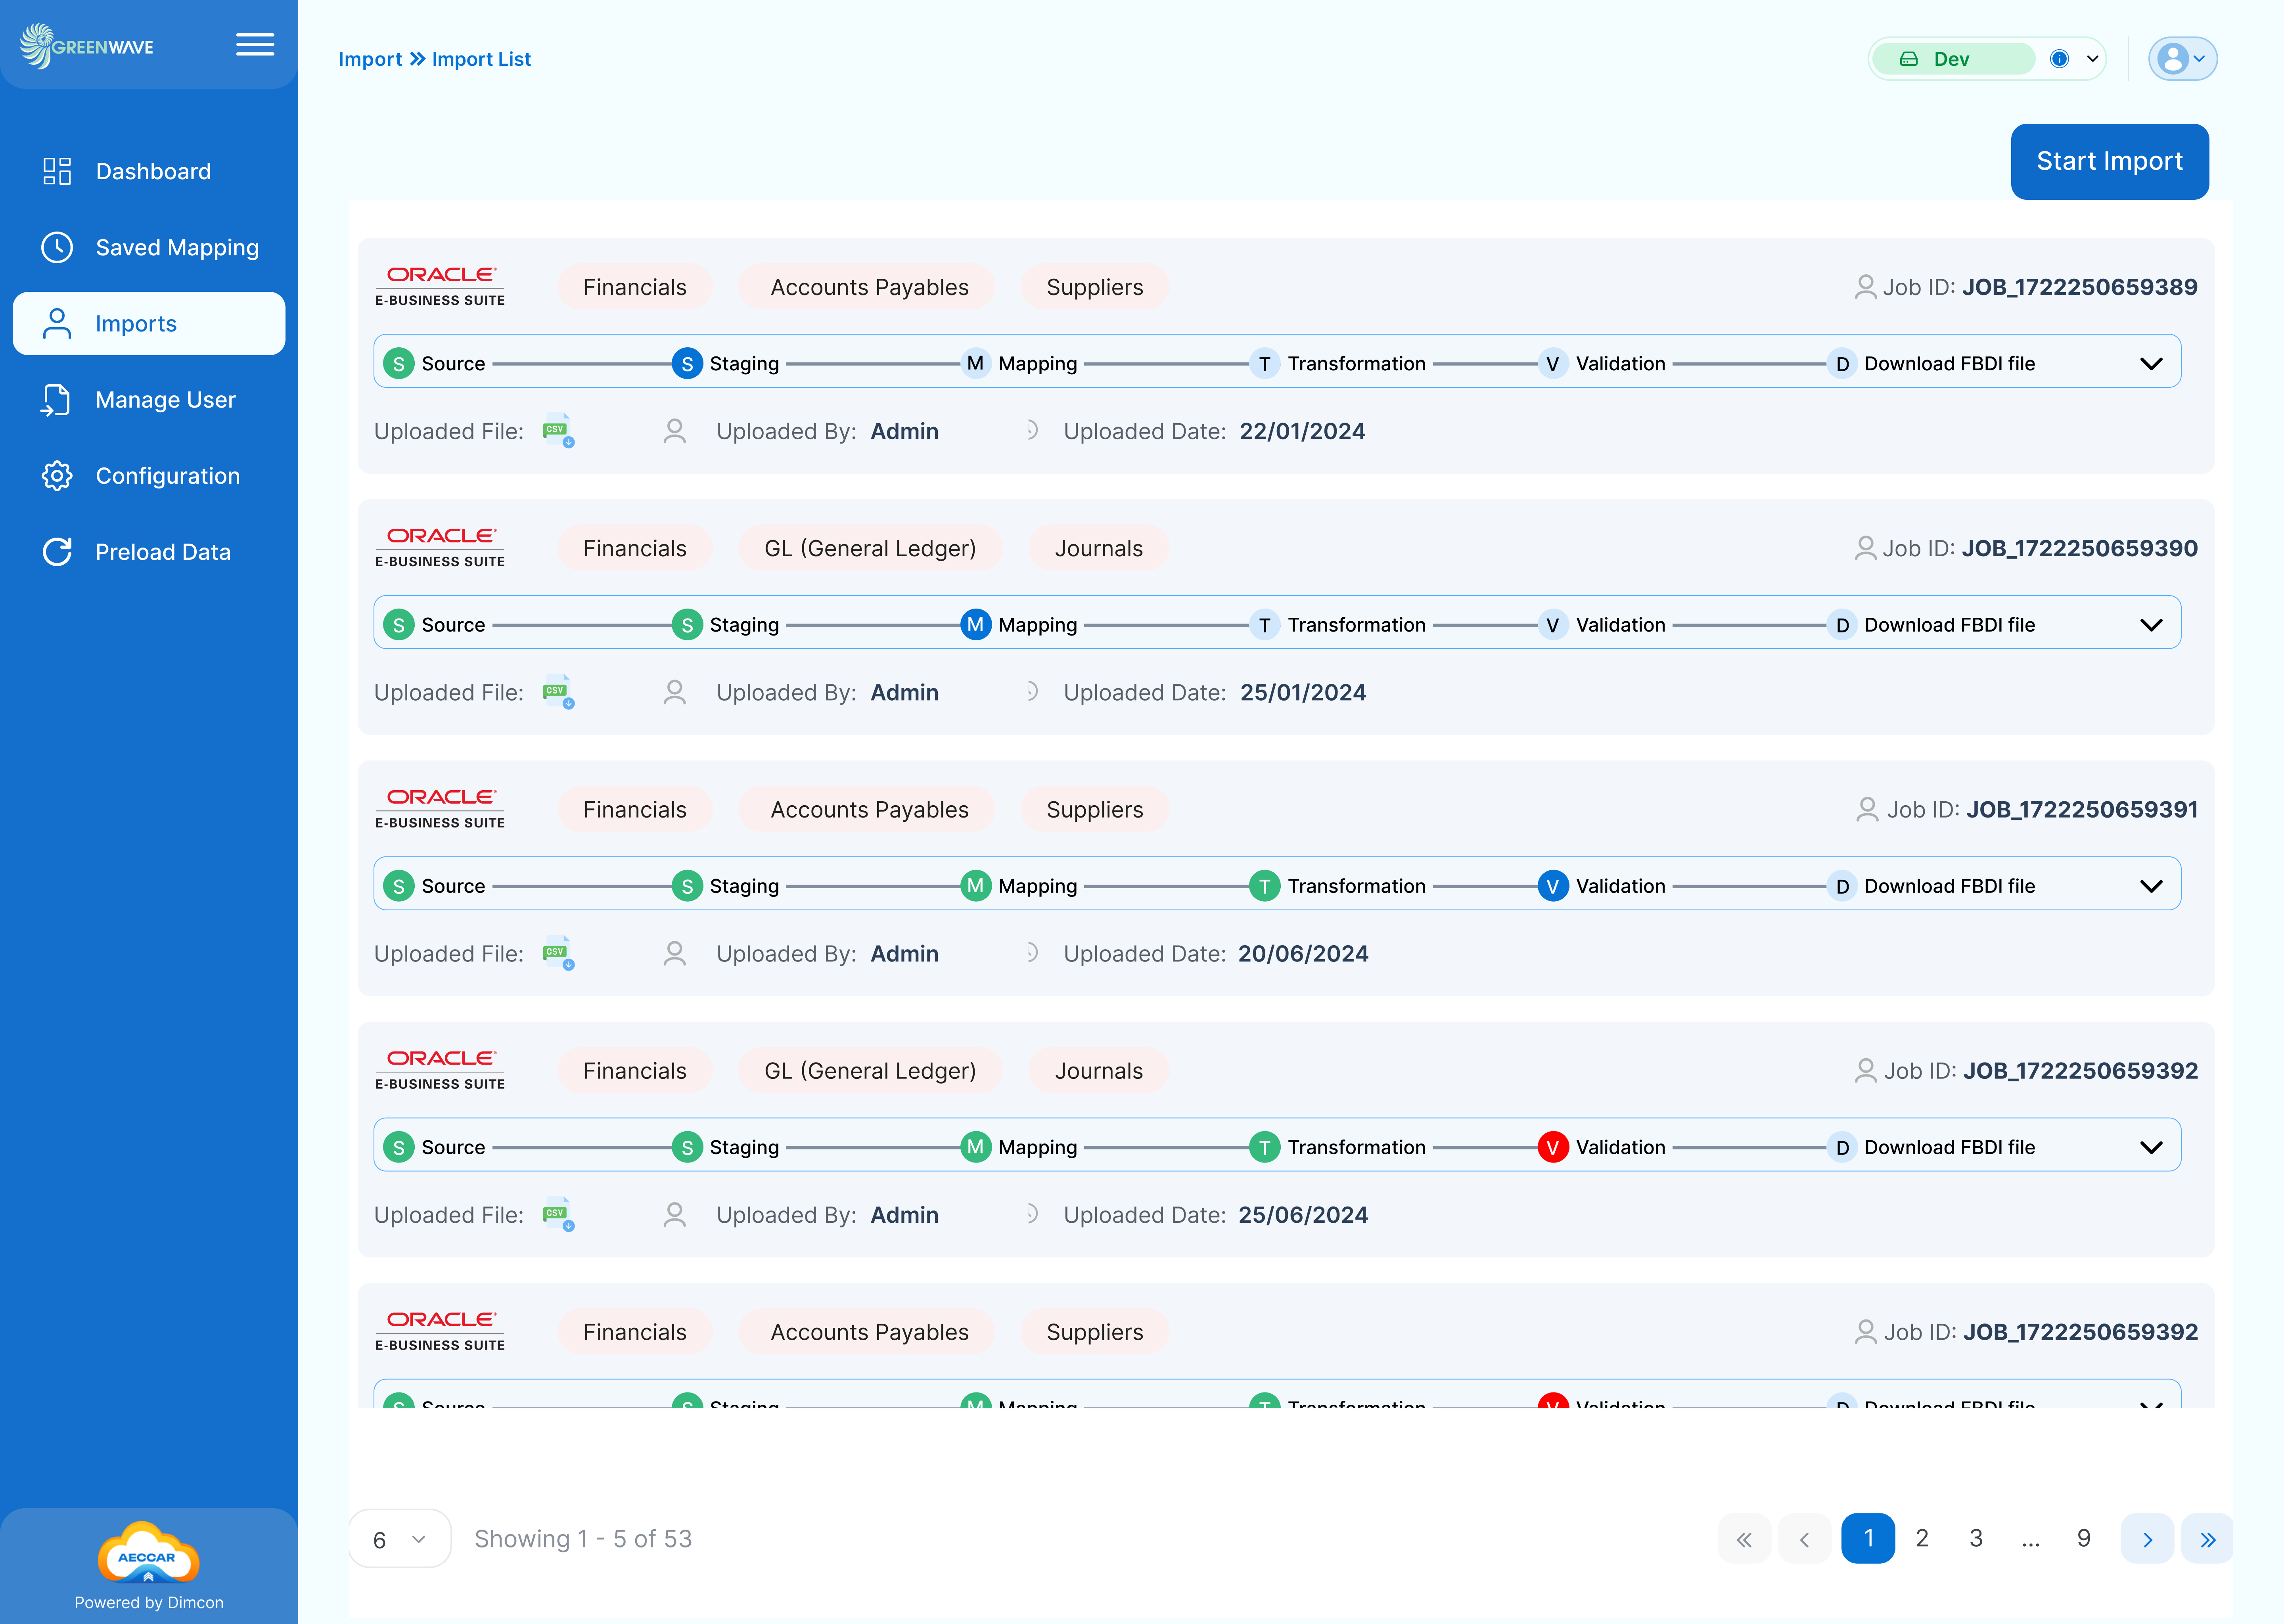The height and width of the screenshot is (1624, 2284).
Task: Click the first page double-arrow
Action: pyautogui.click(x=1744, y=1539)
